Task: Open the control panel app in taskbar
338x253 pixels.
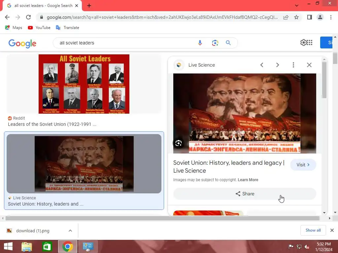Action: [88, 246]
